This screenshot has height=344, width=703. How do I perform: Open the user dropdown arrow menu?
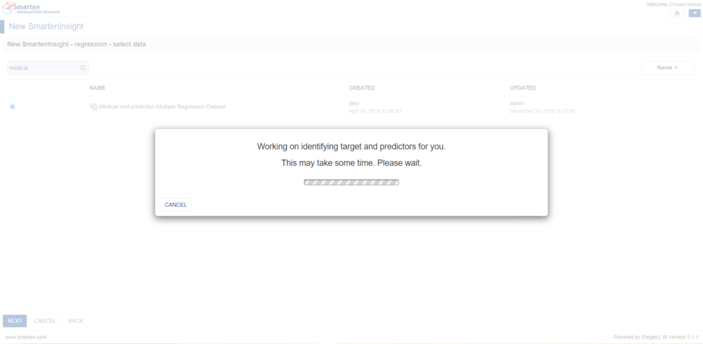(x=695, y=14)
